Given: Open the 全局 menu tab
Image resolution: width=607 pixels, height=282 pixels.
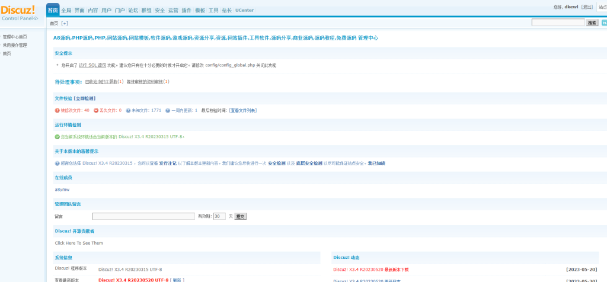Looking at the screenshot, I should [x=66, y=11].
